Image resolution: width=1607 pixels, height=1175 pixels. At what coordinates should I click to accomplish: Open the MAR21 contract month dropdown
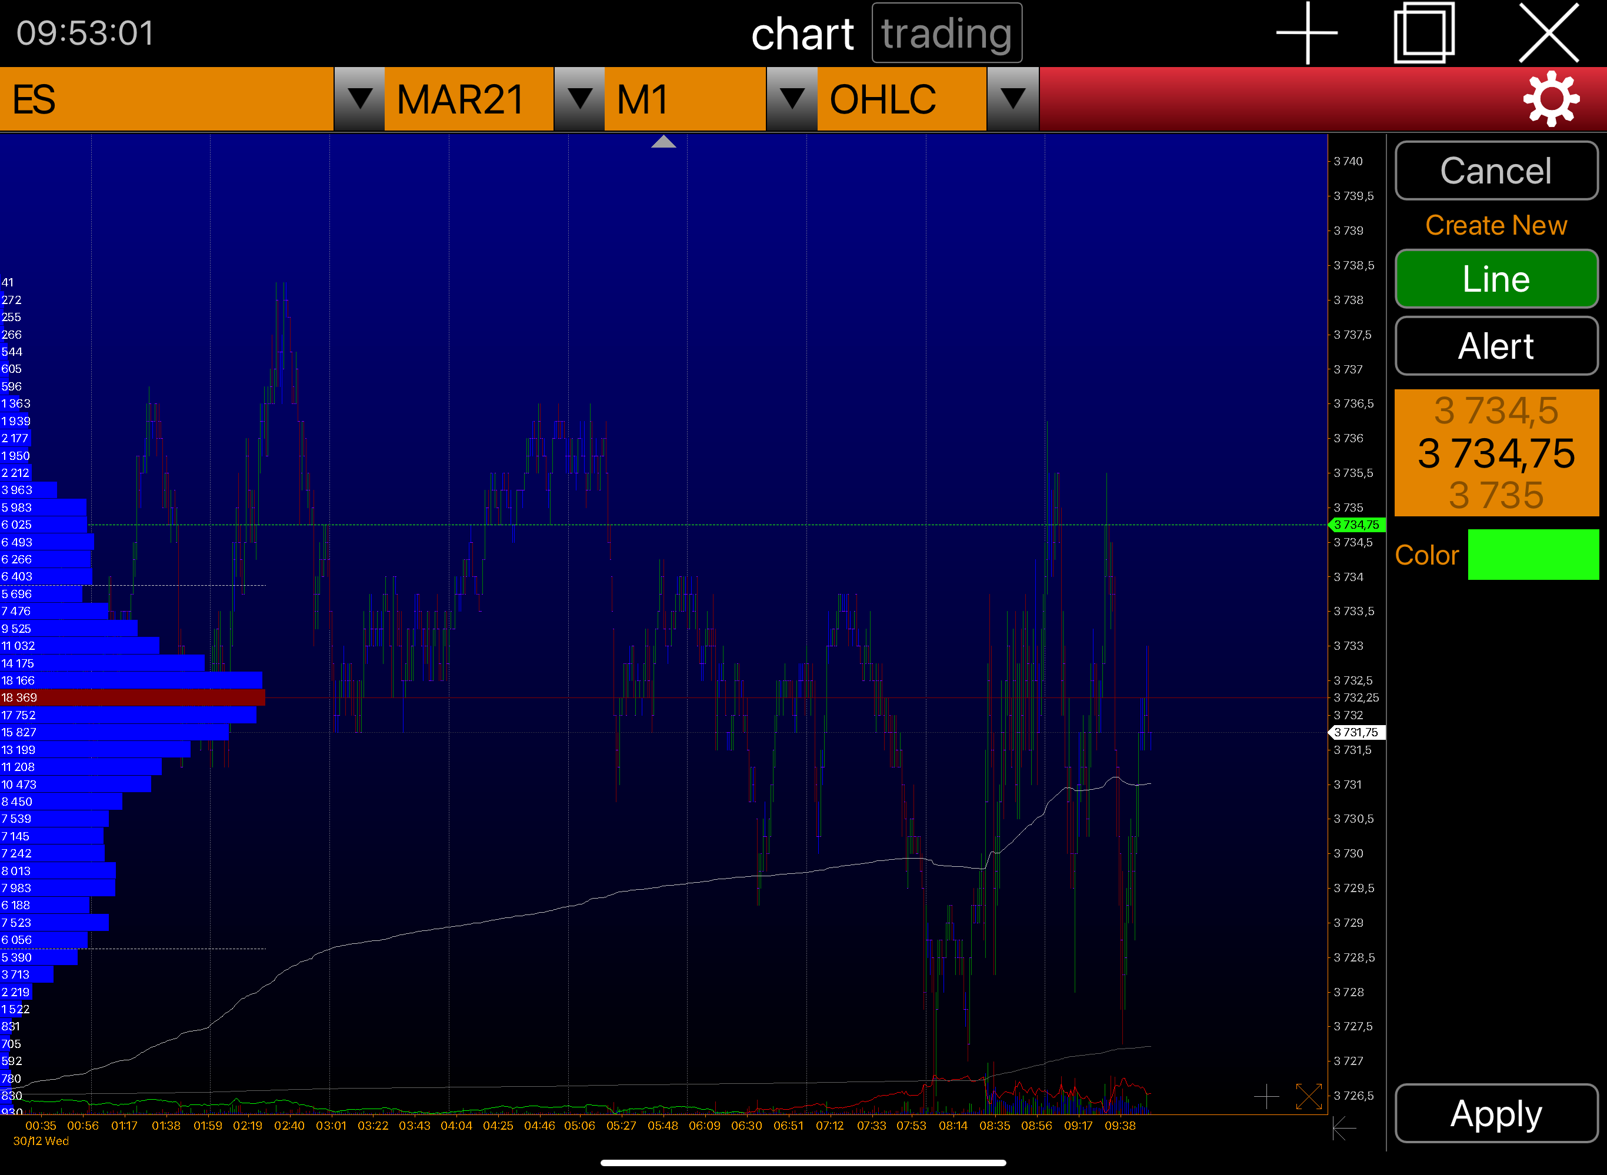coord(580,99)
